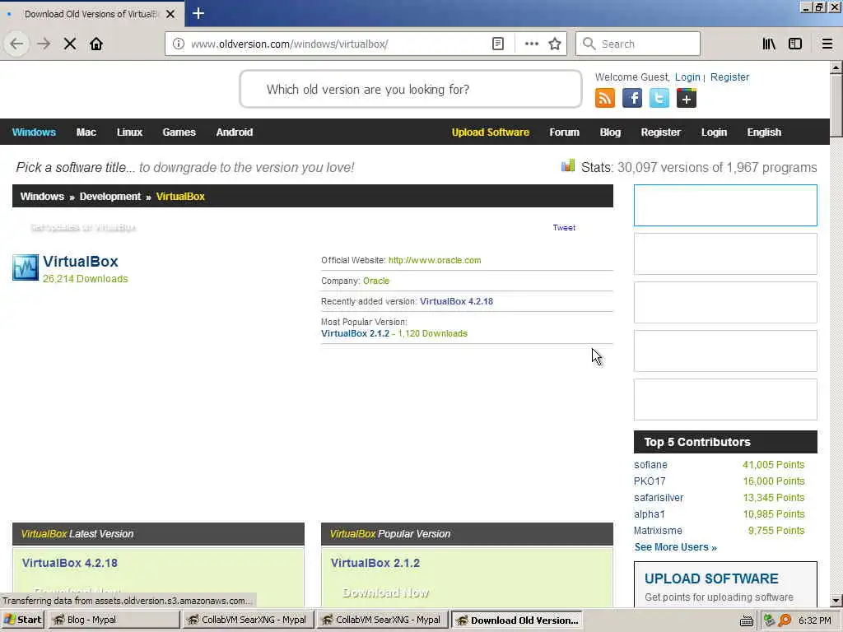Open contributor Matrixisme profile

point(658,531)
